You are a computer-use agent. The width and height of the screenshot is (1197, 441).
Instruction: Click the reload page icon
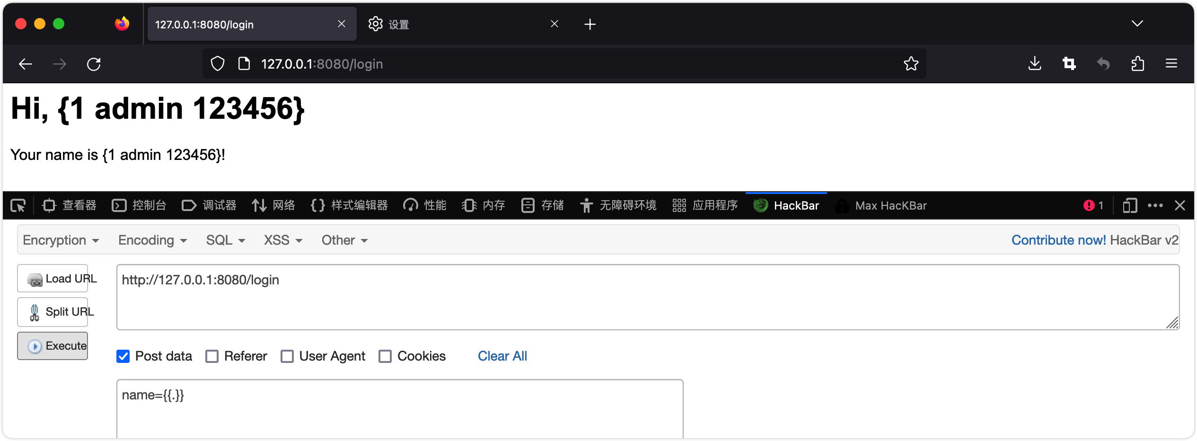click(x=94, y=64)
